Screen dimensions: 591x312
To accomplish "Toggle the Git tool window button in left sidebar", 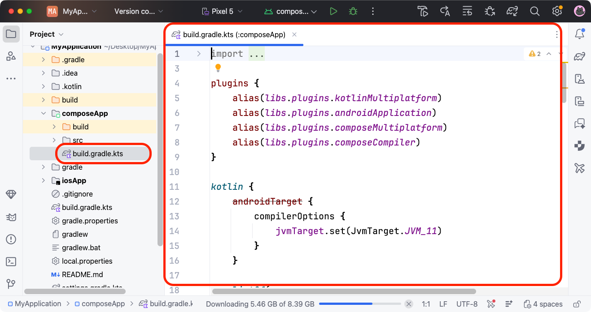I will (11, 284).
